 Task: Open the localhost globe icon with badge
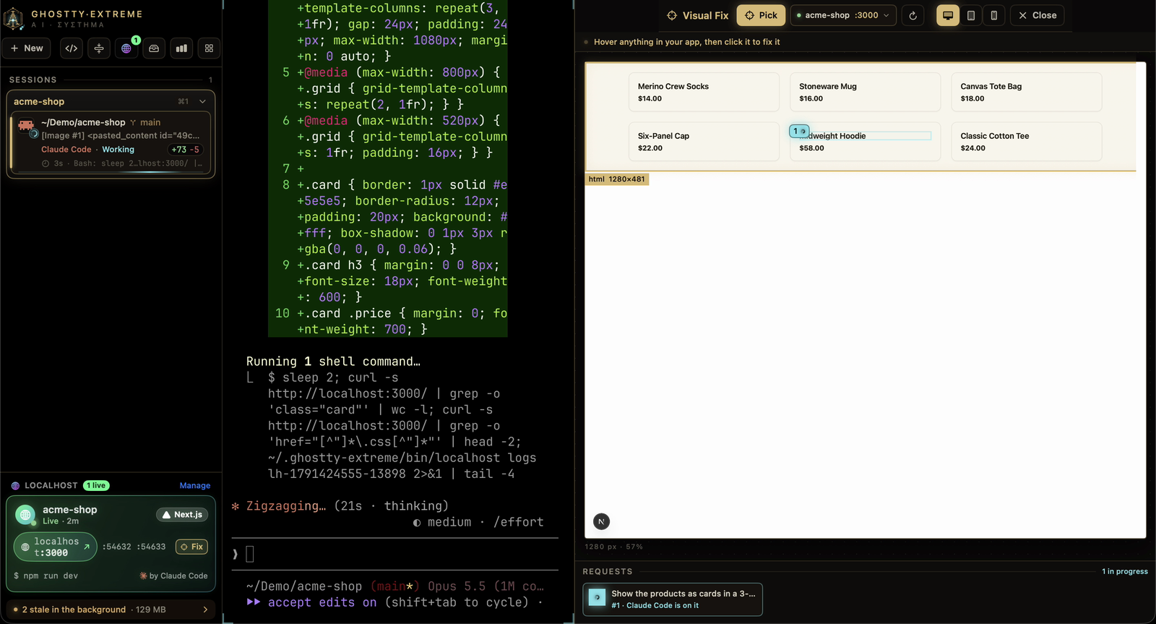126,48
